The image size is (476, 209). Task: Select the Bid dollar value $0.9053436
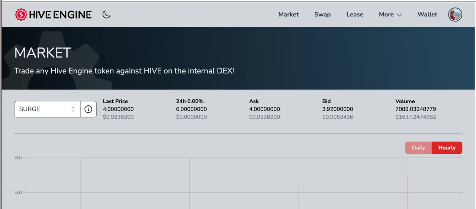[338, 117]
